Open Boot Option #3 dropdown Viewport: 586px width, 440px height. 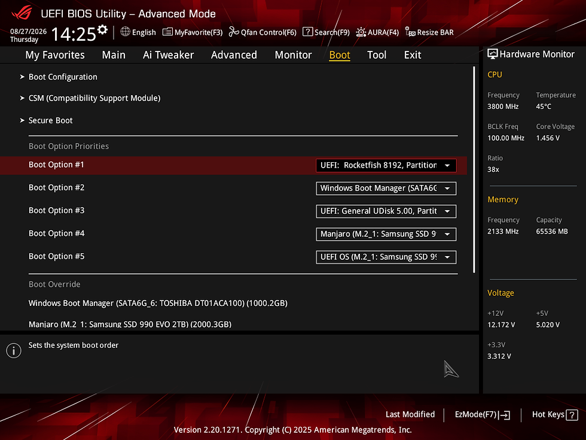point(386,211)
